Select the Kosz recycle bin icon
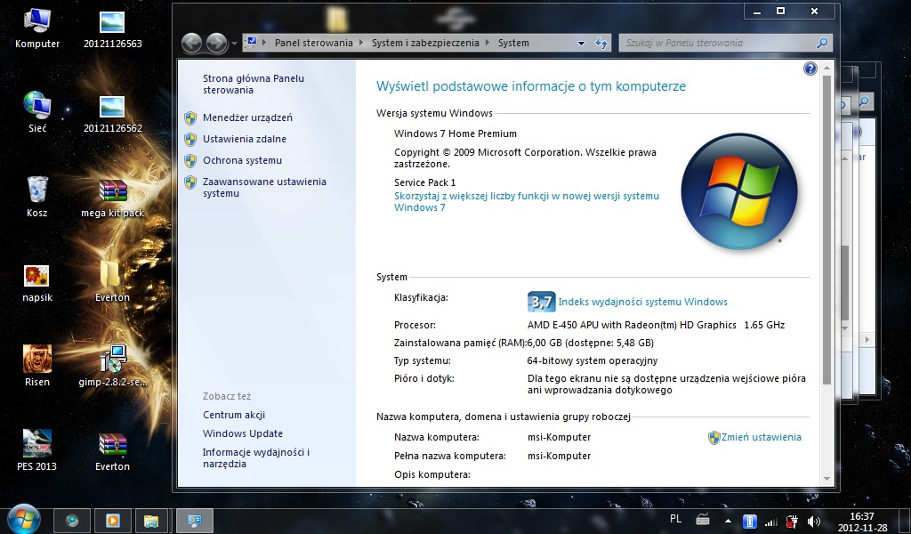The width and height of the screenshot is (911, 534). 37,198
